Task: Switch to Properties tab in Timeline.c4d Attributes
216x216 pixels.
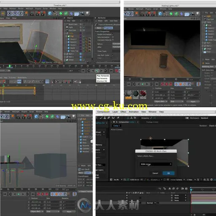Action: click(x=108, y=28)
